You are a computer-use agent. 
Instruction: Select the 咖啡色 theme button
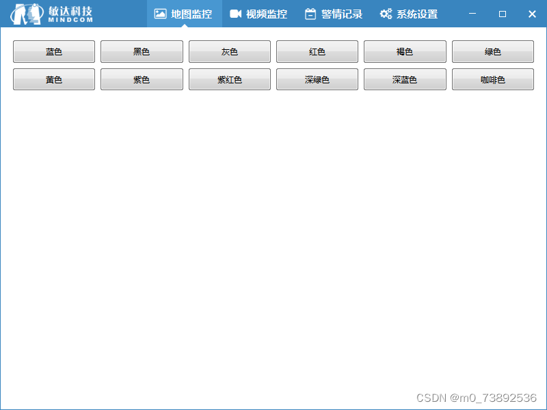tap(492, 79)
